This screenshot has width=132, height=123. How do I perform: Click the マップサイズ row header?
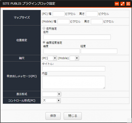click(x=22, y=18)
